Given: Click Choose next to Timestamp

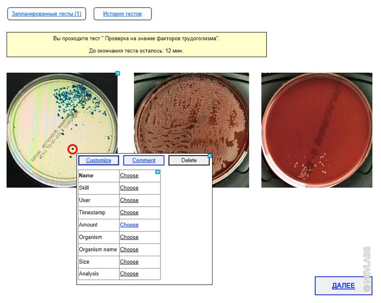Looking at the screenshot, I should (129, 213).
